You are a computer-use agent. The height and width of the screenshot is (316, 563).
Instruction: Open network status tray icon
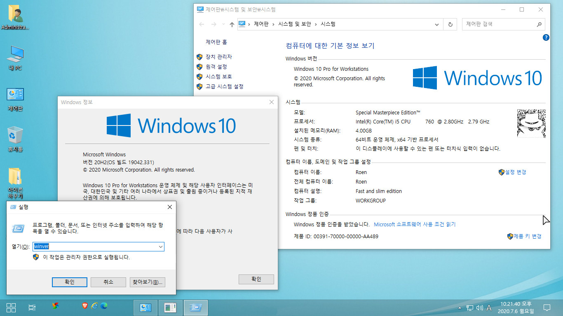point(470,308)
